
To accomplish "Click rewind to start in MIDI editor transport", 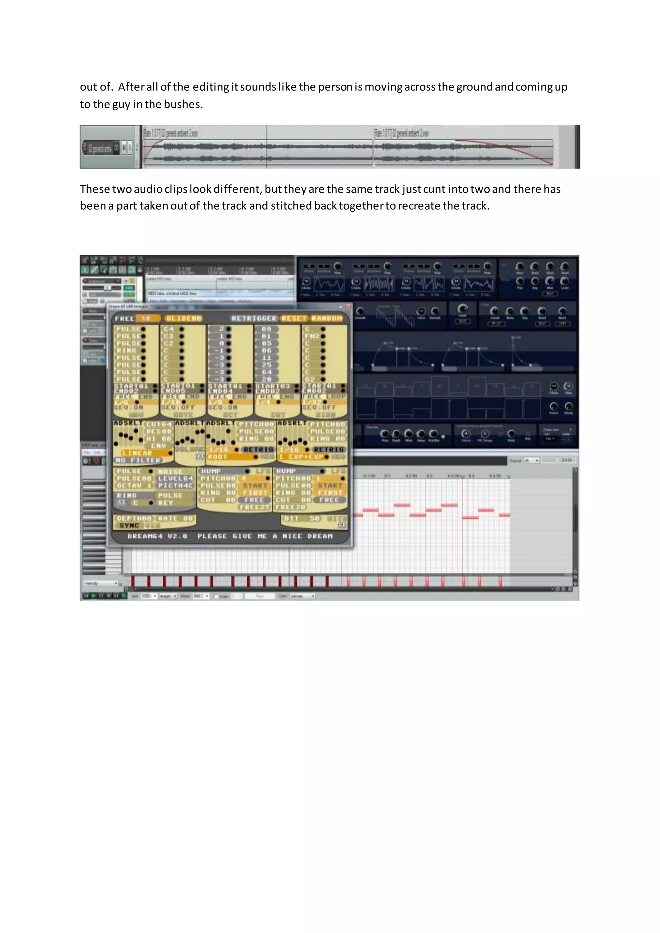I will point(86,596).
